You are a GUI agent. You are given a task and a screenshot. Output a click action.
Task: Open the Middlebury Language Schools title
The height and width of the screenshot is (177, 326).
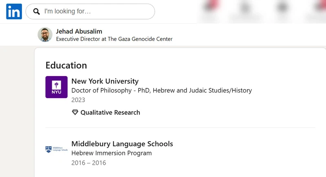click(122, 144)
